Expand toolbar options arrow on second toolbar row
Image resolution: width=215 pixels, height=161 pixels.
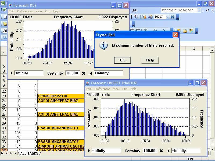coord(133,24)
